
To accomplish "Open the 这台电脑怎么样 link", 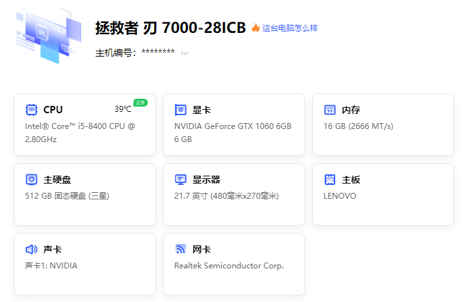I will pos(290,28).
